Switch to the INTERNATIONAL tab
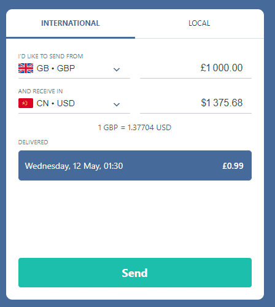 tap(71, 23)
